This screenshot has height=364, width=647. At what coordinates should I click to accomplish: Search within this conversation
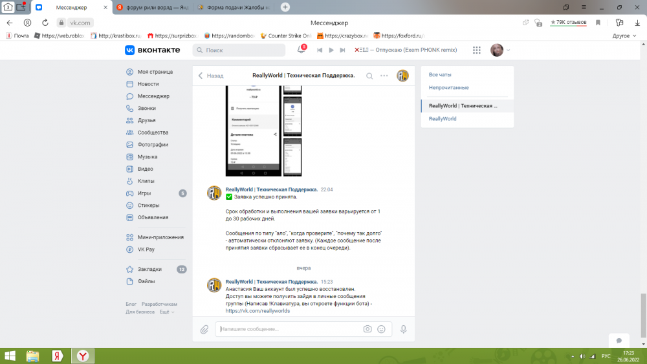(x=369, y=76)
